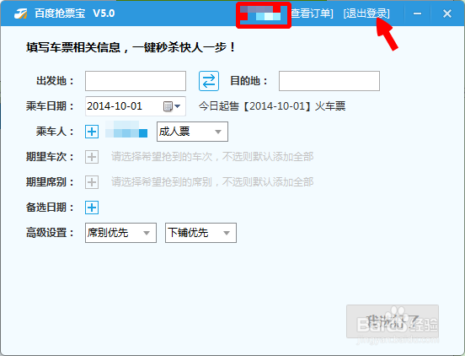Click the swap departure and destination icon

[209, 81]
